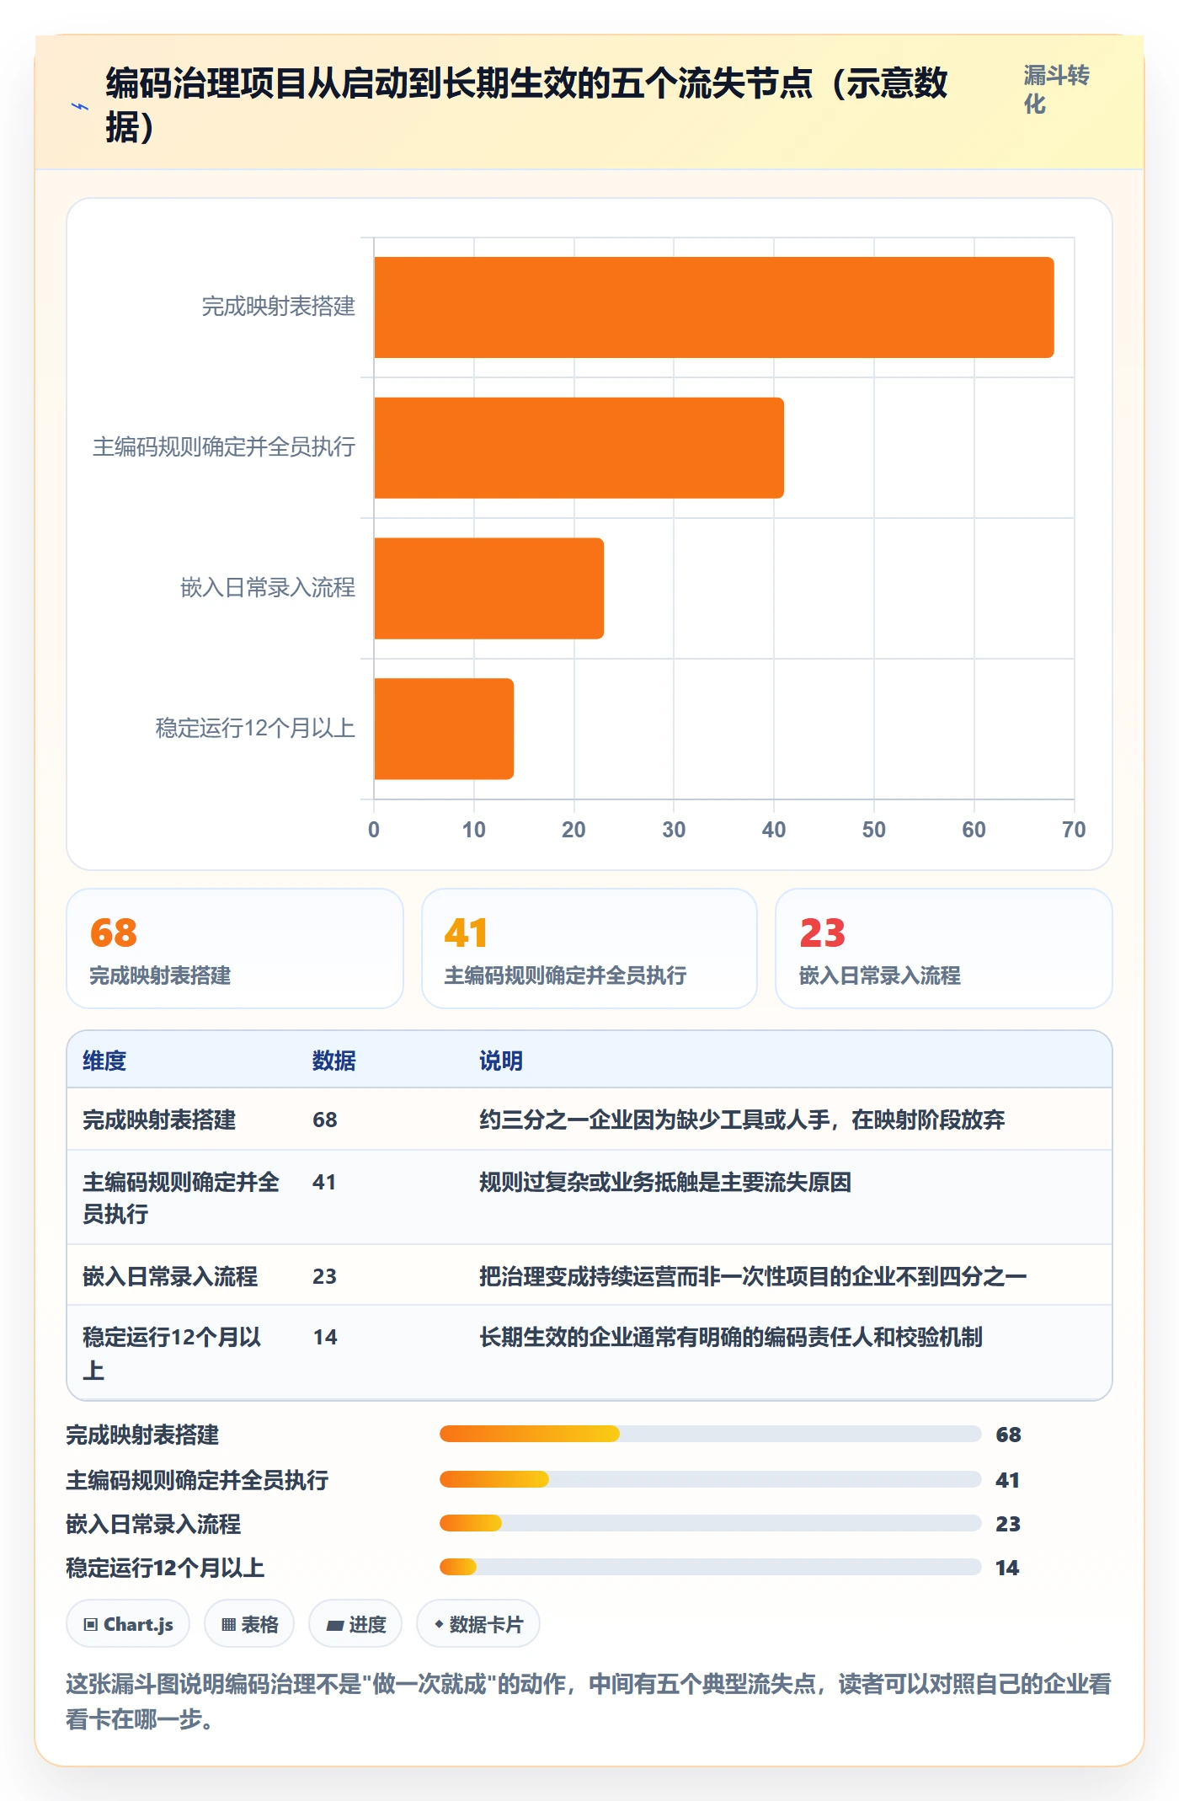This screenshot has width=1179, height=1801.
Task: Click progress value 68 at row end
Action: [x=1008, y=1435]
